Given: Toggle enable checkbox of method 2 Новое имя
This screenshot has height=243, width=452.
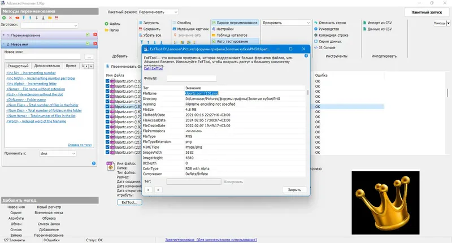Looking at the screenshot, I should pyautogui.click(x=88, y=44).
